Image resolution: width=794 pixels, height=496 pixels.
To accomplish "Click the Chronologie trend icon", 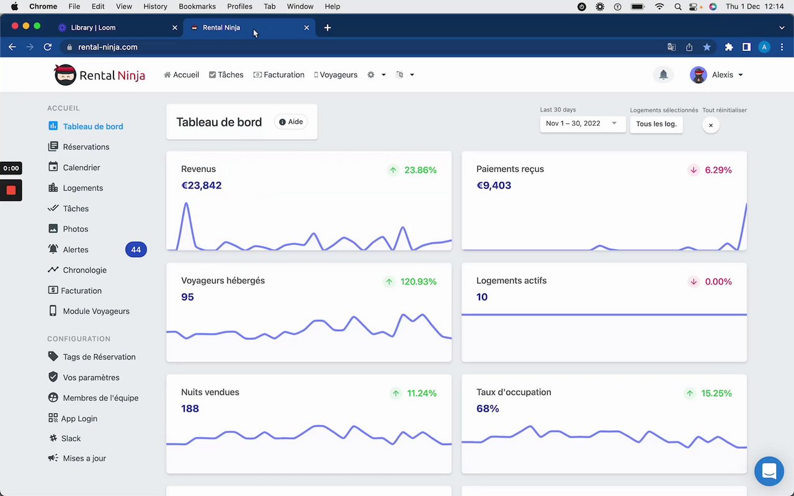I will [53, 270].
